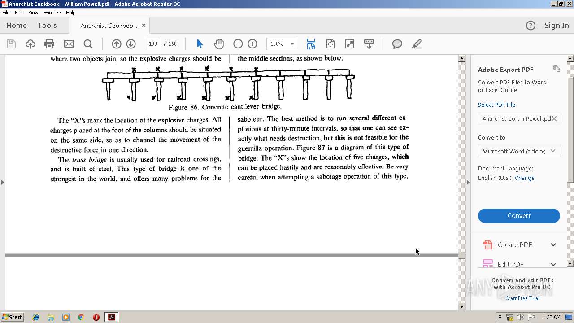
Task: Click the document scrollbar up arrow
Action: tap(462, 59)
